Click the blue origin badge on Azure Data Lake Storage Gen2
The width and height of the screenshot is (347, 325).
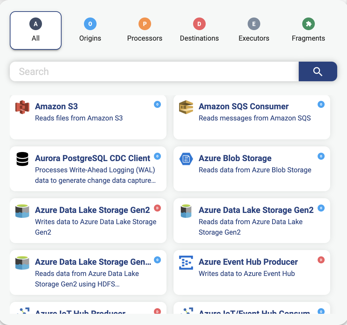click(321, 208)
